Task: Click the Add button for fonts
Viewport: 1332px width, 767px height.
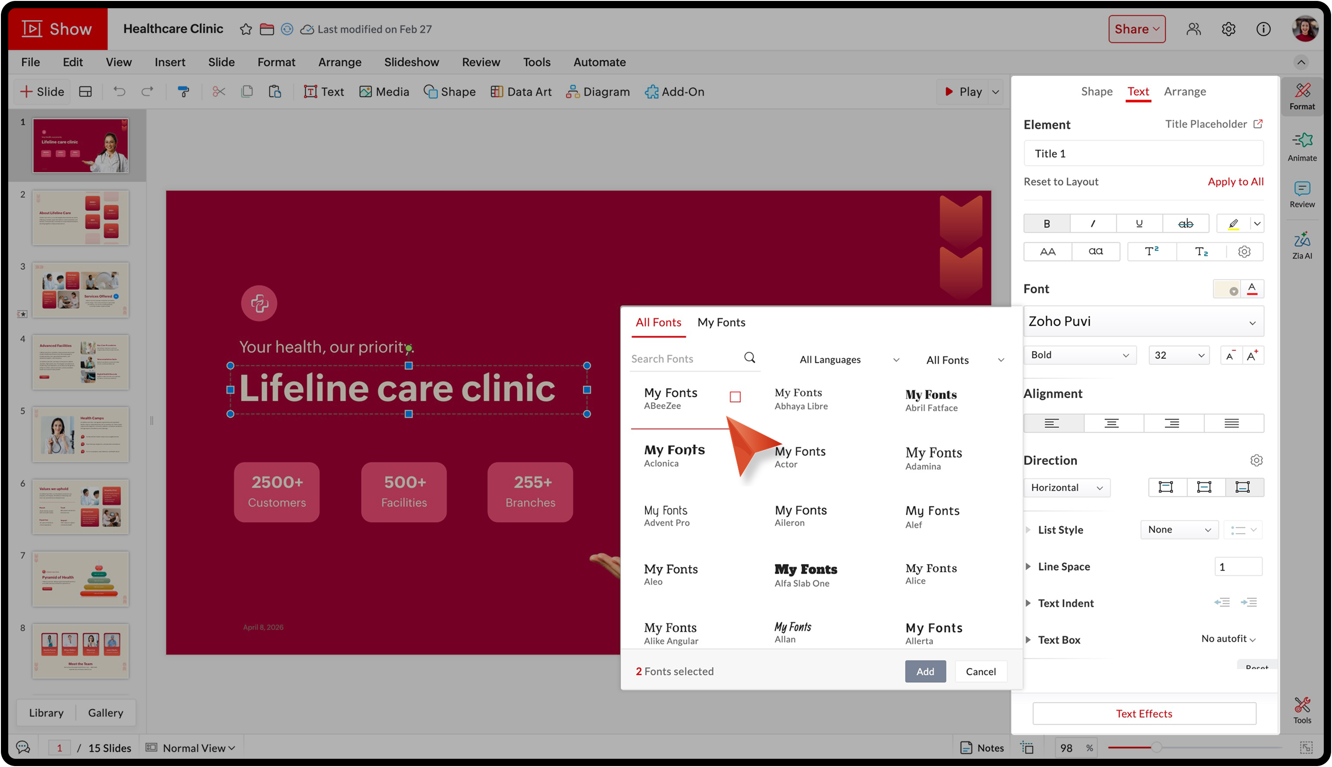Action: [925, 671]
